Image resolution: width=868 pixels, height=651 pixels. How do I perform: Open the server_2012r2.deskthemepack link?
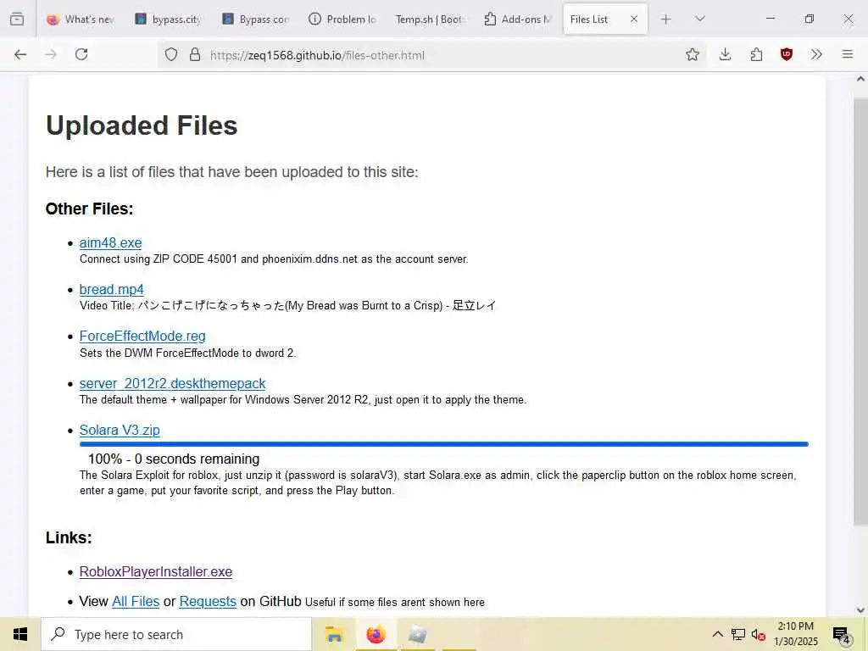coord(172,384)
